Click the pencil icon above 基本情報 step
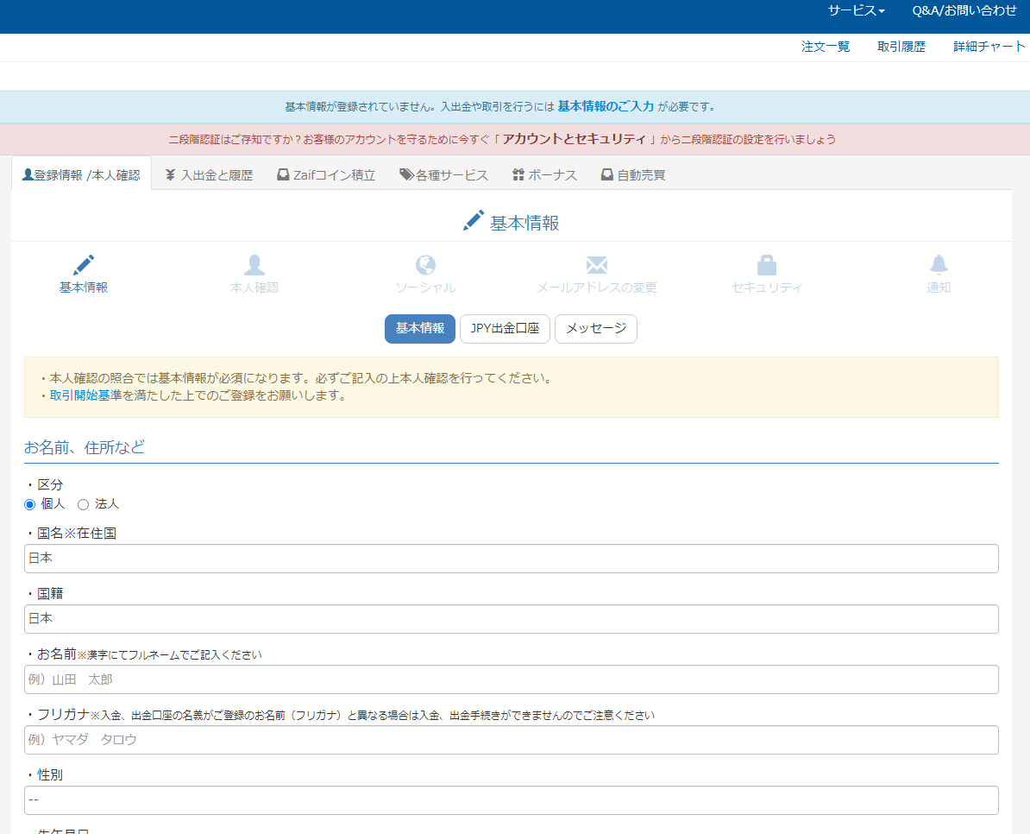1030x834 pixels. (x=83, y=264)
